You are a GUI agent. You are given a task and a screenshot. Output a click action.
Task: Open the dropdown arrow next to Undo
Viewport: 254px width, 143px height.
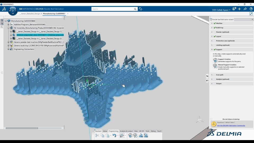(x=117, y=135)
